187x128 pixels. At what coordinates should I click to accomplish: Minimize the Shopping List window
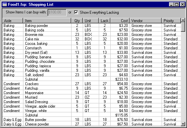[x=172, y=4]
